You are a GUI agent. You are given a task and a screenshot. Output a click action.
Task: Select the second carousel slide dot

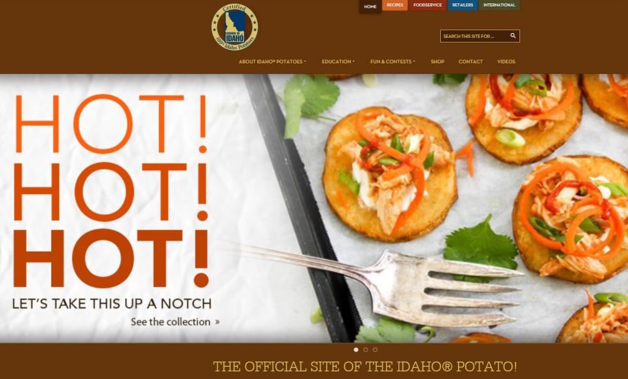pos(366,350)
